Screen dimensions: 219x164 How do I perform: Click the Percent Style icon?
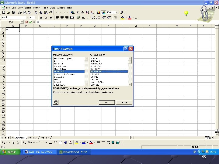[x=83, y=18]
